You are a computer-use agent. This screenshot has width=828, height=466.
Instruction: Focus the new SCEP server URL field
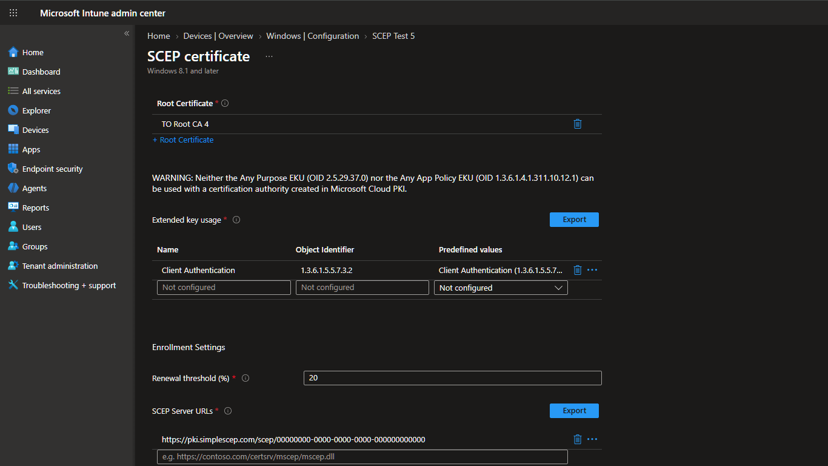coord(362,457)
